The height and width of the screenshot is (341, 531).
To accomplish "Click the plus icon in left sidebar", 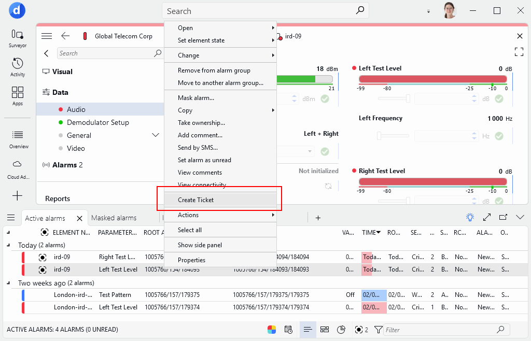I will (17, 195).
